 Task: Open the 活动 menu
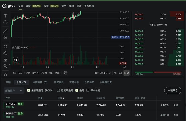click(x=79, y=6)
